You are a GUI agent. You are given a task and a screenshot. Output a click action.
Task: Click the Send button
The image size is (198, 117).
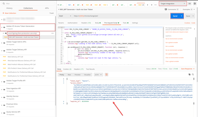(175, 16)
